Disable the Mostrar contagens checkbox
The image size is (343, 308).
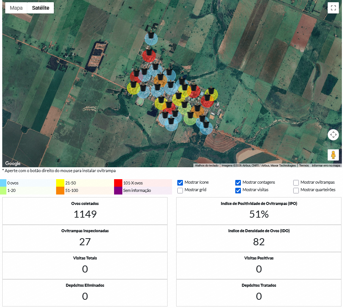[238, 183]
